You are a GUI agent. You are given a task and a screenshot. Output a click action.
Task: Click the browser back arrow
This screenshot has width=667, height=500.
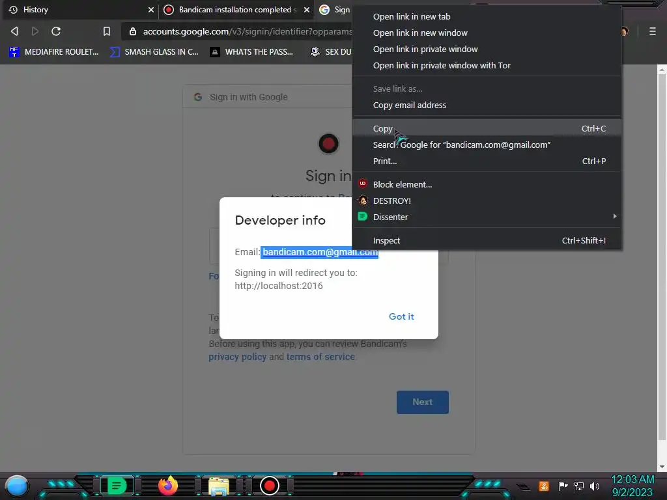[x=14, y=31]
